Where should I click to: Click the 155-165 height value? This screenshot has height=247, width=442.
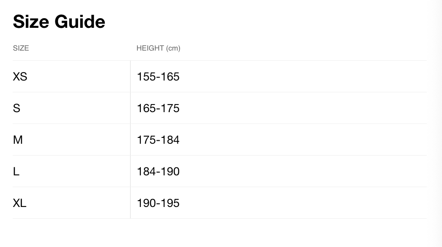pos(158,77)
